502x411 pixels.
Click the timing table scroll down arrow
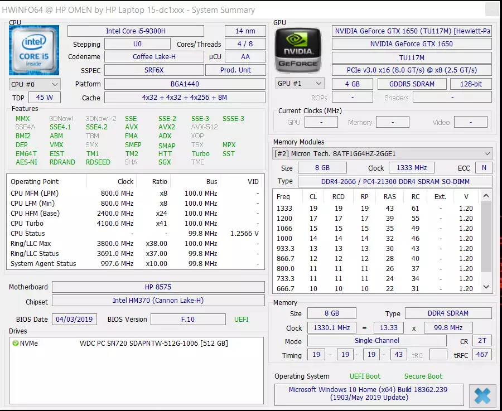pyautogui.click(x=486, y=287)
